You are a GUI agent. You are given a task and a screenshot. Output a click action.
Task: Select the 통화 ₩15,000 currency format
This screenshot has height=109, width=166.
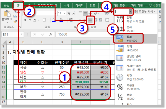coord(136,39)
